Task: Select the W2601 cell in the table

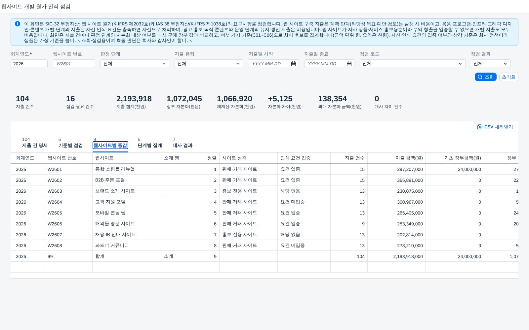Action: coord(68,169)
